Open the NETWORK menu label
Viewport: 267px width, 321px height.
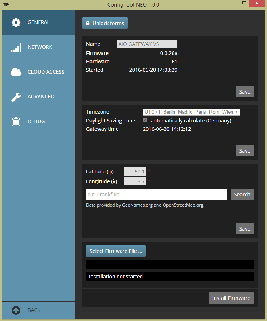pyautogui.click(x=40, y=47)
